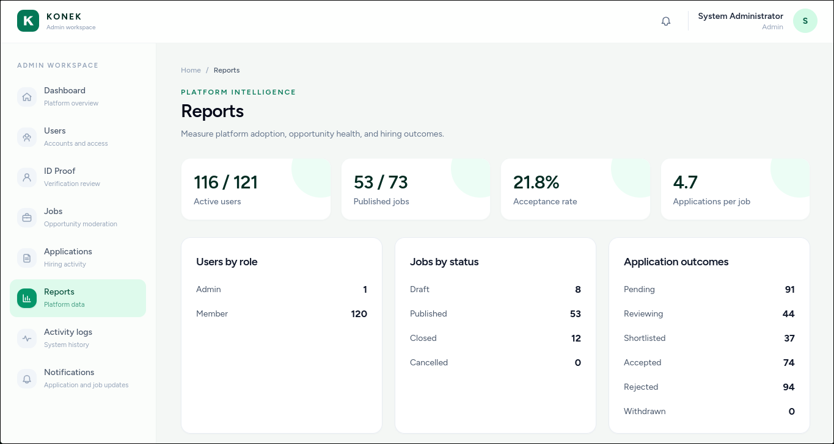The image size is (834, 444).
Task: Click the ADMIN WORKSPACE sidebar heading
Action: coord(57,65)
